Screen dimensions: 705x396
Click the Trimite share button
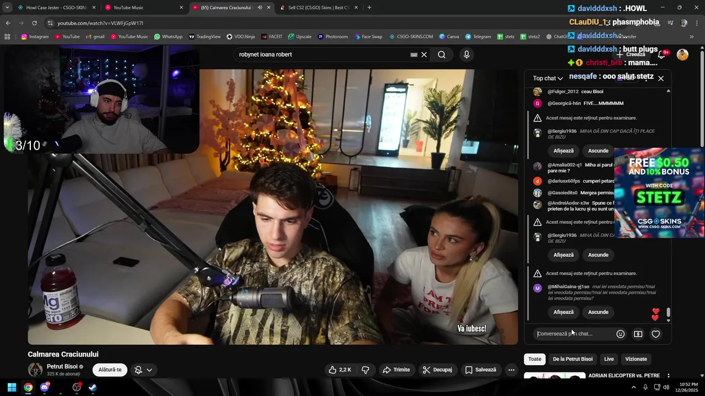(397, 370)
